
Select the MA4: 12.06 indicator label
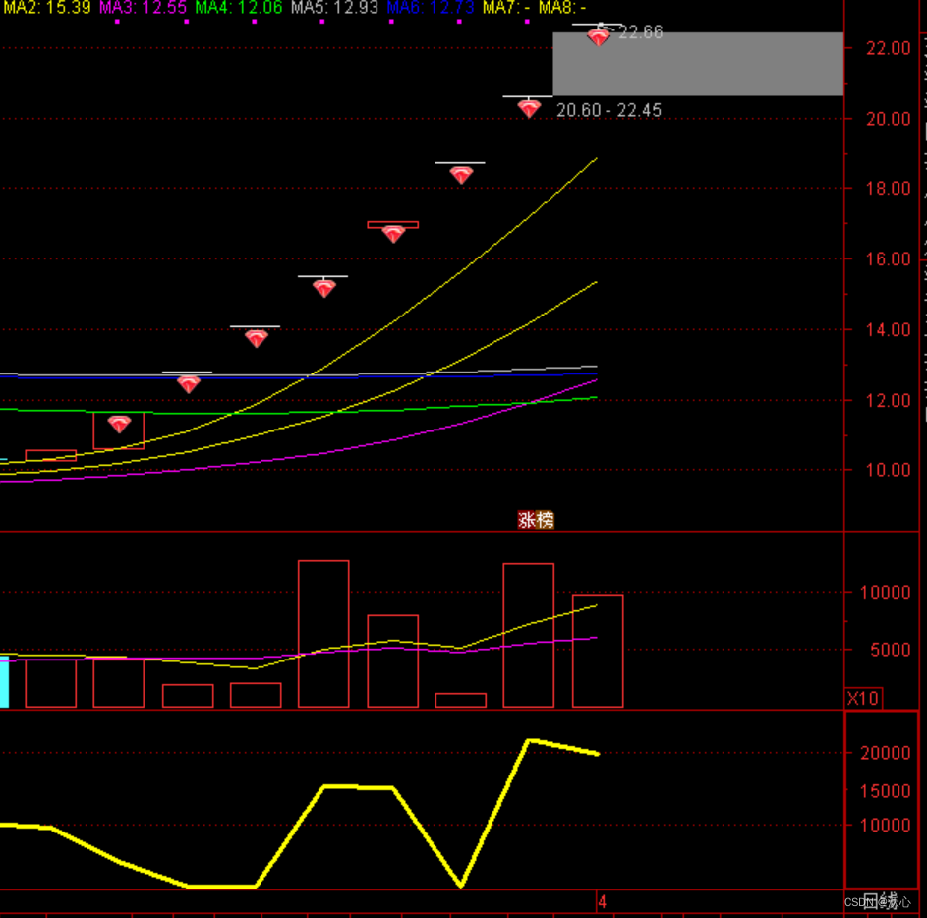coord(238,8)
